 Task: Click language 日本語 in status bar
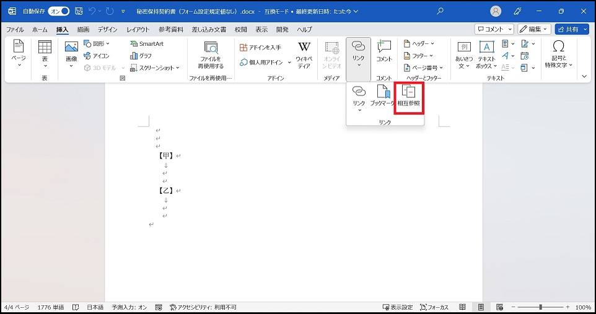pyautogui.click(x=95, y=307)
